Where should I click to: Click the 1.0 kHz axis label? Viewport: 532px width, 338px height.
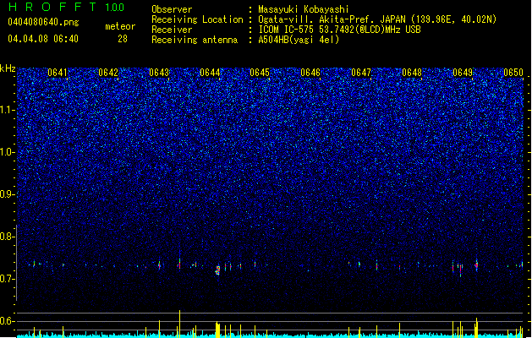(7, 152)
